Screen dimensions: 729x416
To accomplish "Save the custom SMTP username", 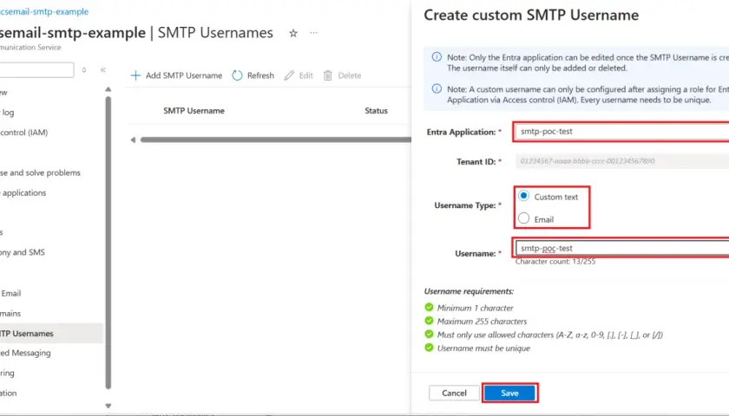I will 509,393.
